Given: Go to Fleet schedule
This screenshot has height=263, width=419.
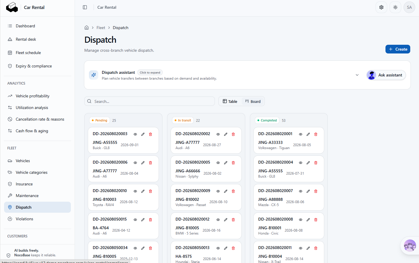Looking at the screenshot, I should [38, 53].
